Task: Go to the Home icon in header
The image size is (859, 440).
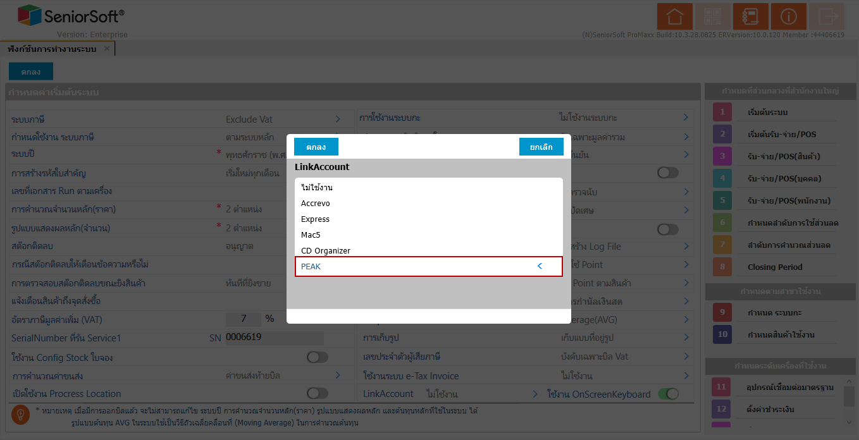Action: pyautogui.click(x=675, y=16)
